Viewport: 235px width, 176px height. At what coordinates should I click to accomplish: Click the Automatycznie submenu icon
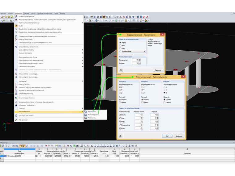(85, 115)
